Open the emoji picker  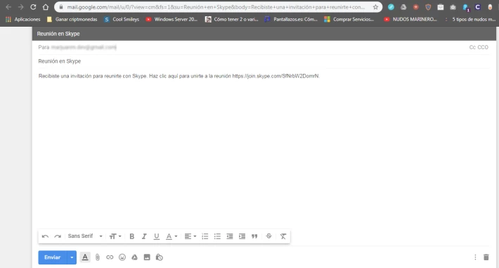pos(122,257)
